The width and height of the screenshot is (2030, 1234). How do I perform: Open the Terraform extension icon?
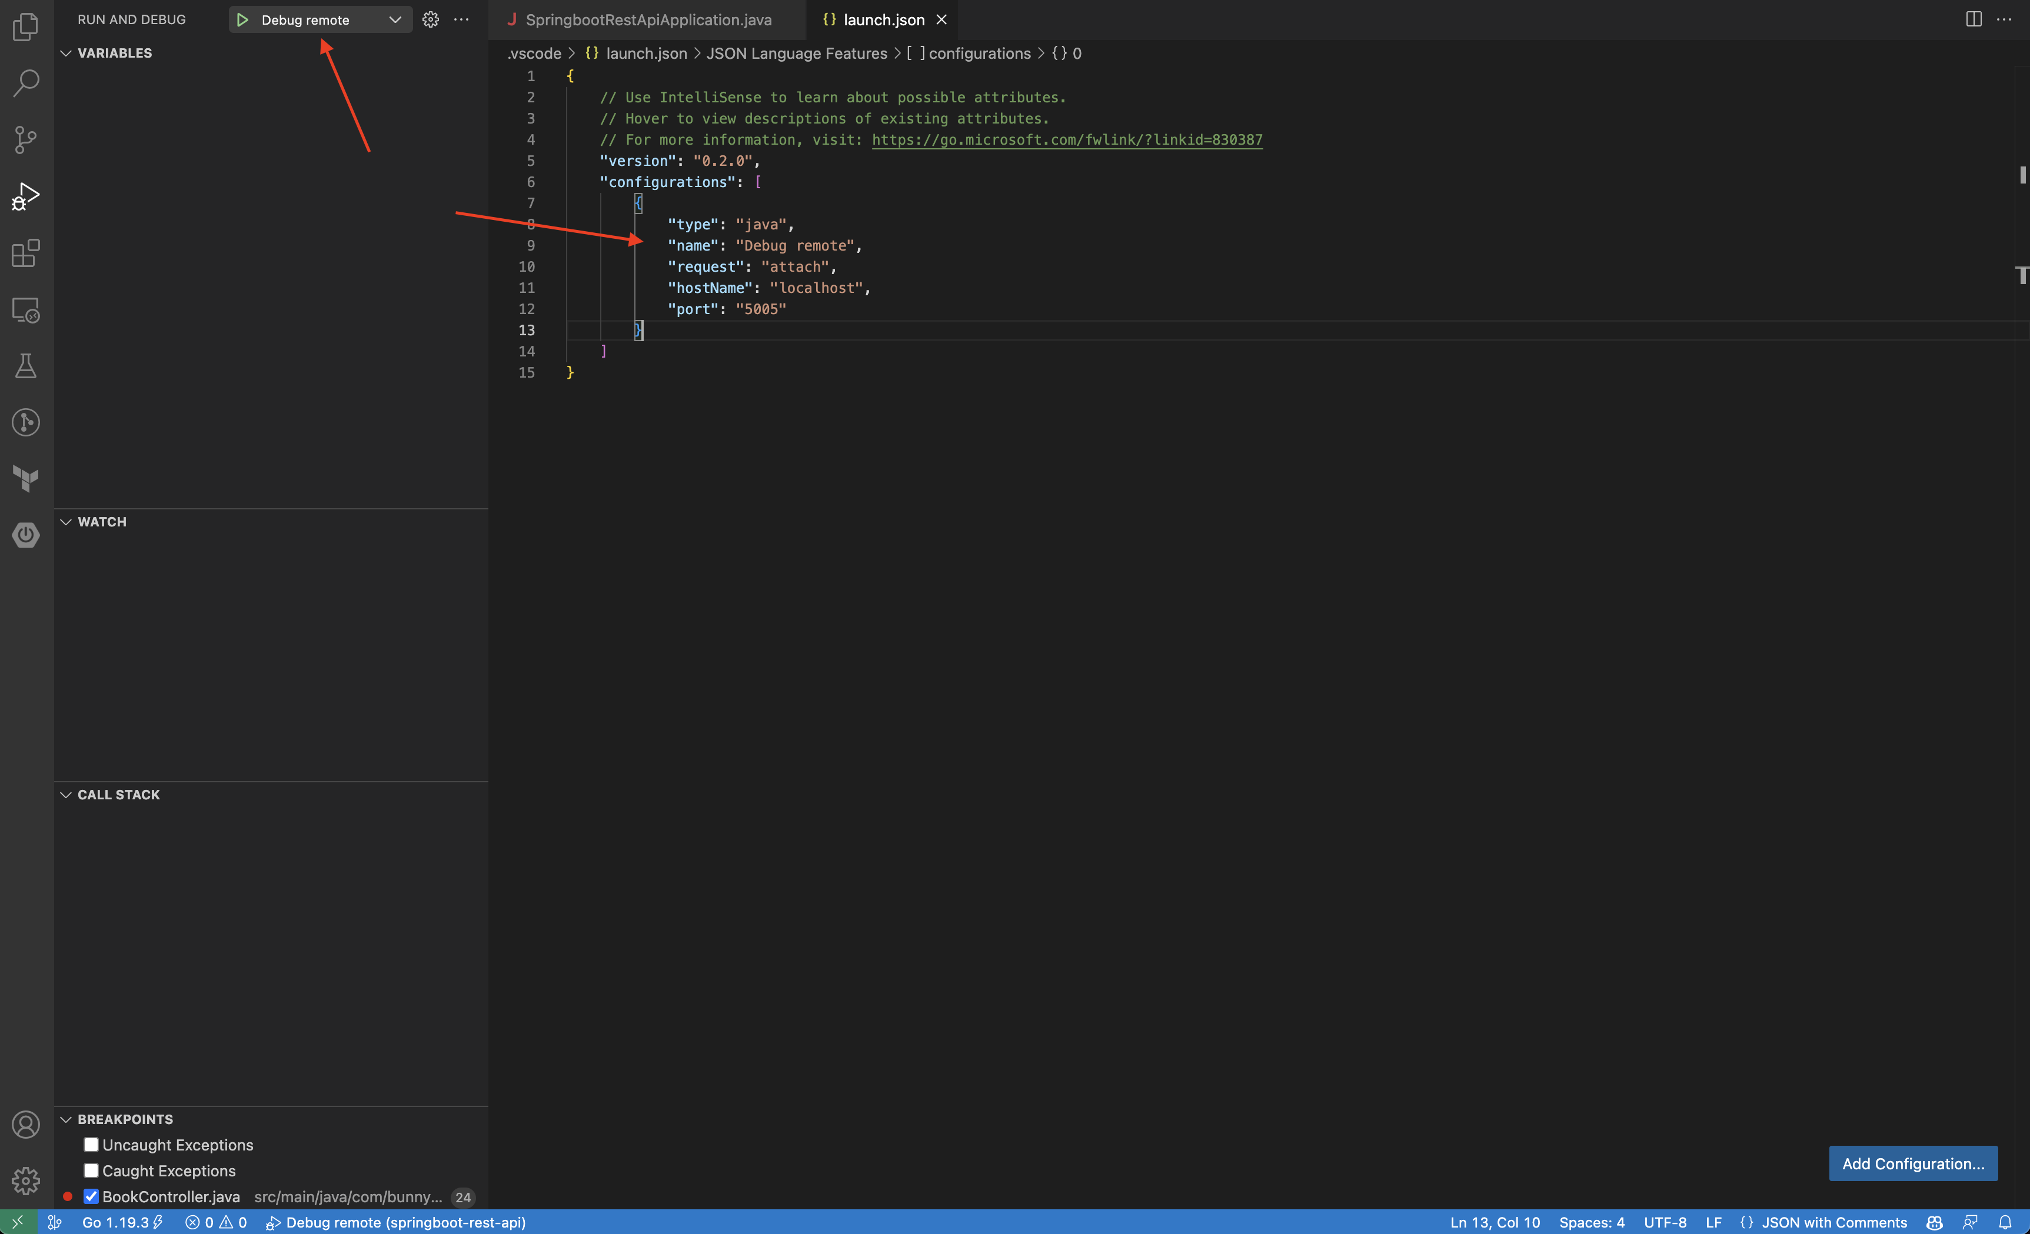point(26,479)
